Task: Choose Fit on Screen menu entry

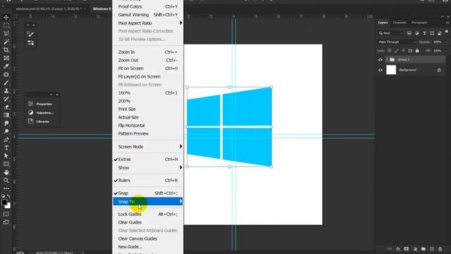Action: pyautogui.click(x=148, y=68)
